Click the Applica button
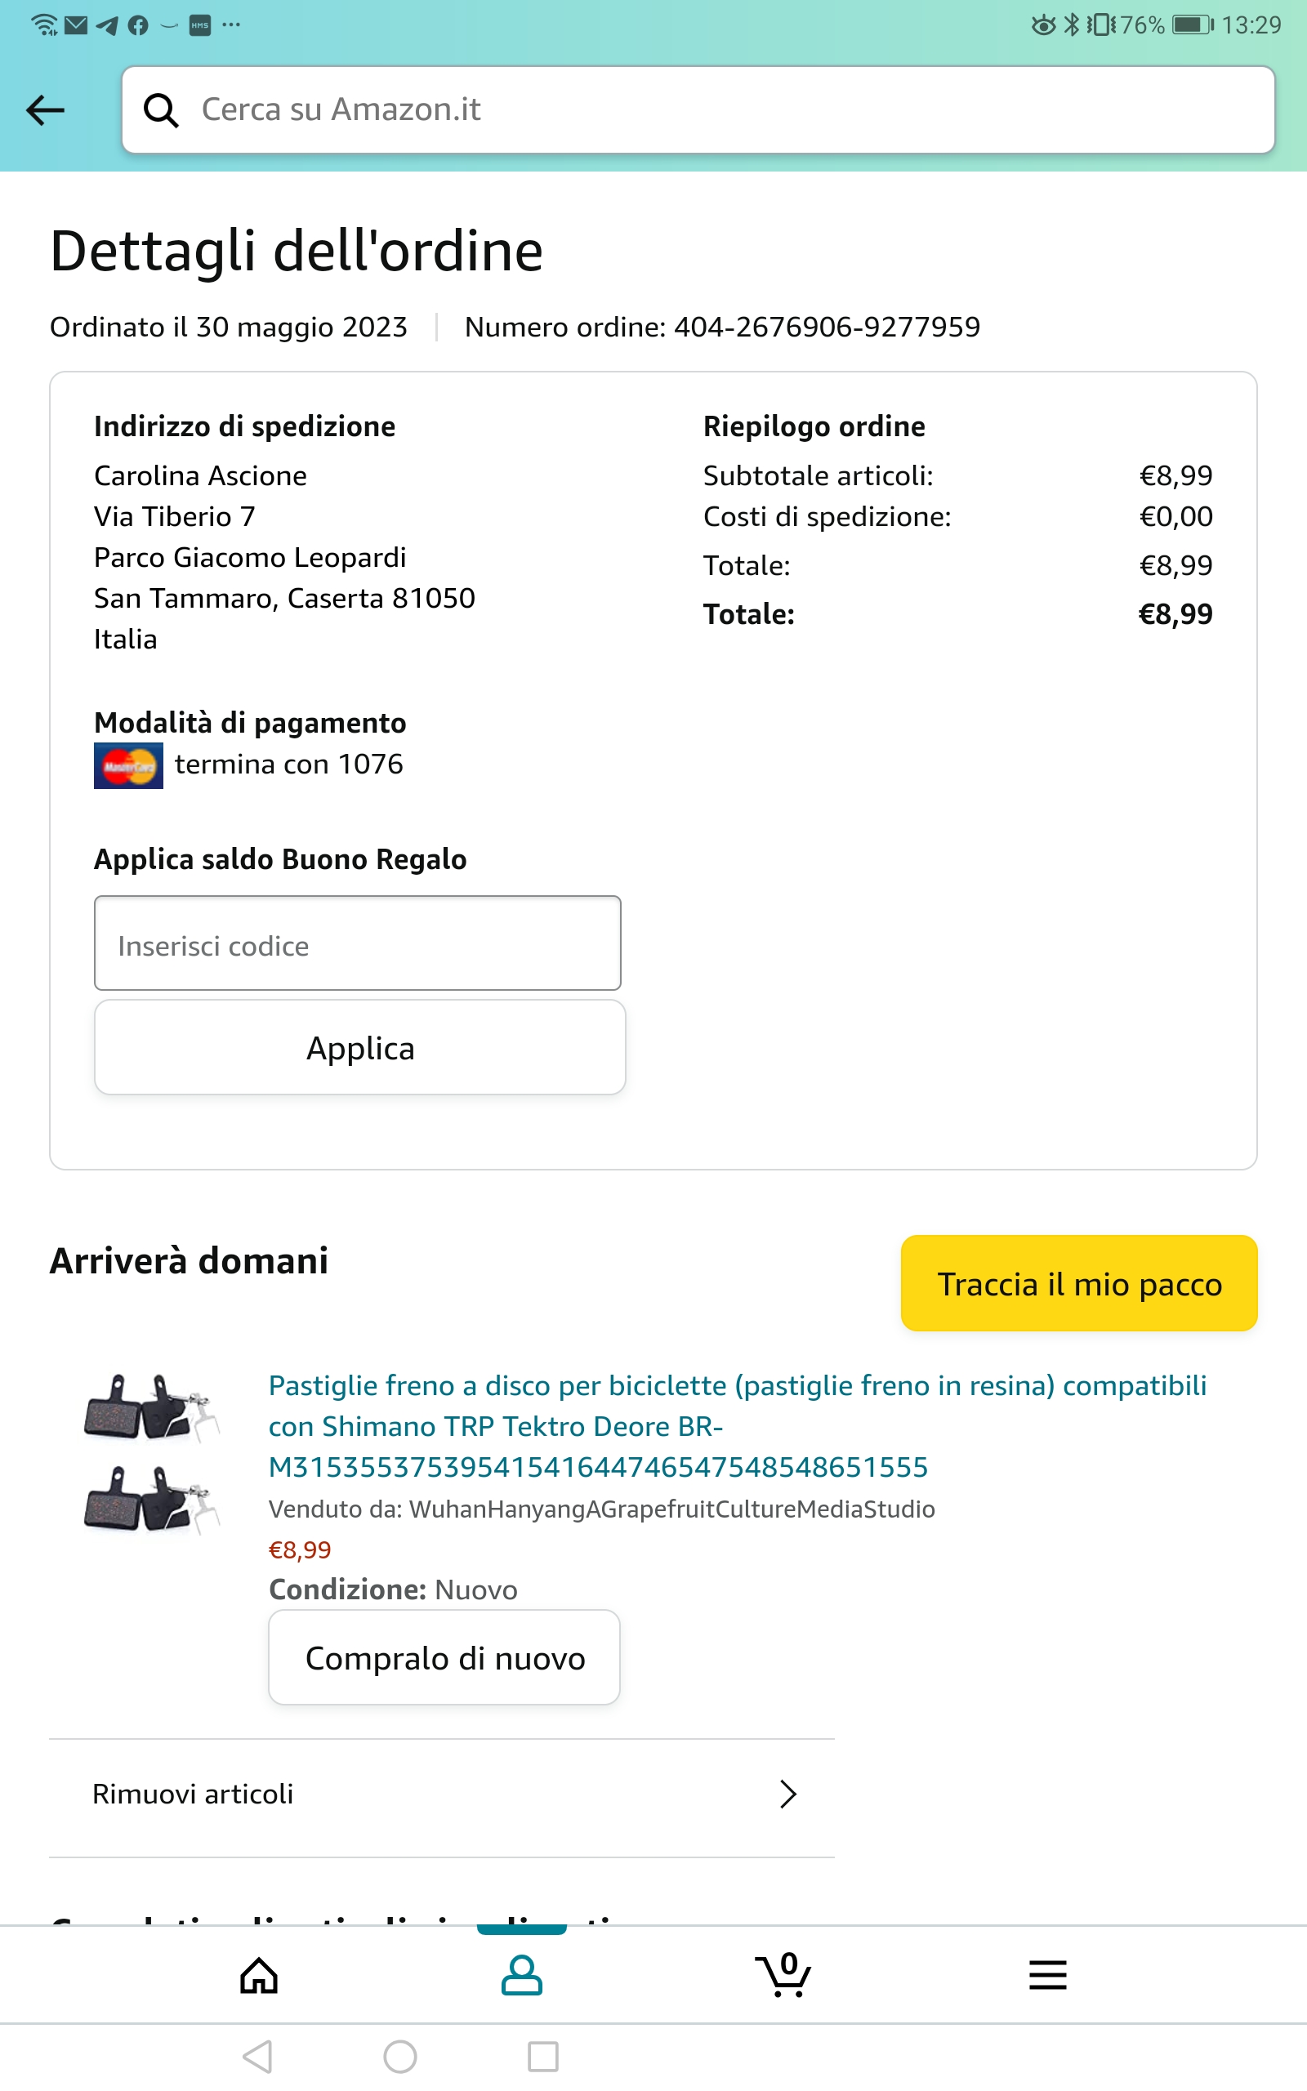The image size is (1307, 2091). tap(359, 1048)
